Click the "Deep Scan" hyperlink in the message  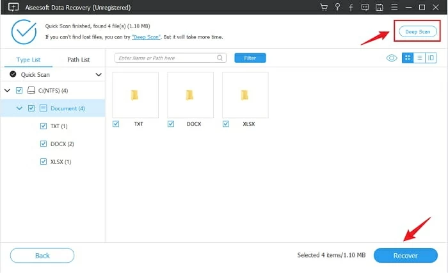(x=146, y=37)
